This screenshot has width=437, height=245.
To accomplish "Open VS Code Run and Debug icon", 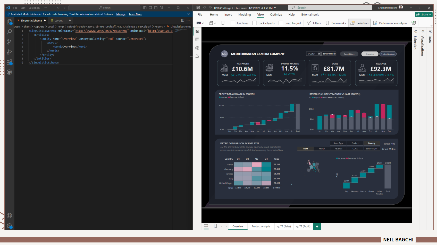I will click(x=9, y=52).
